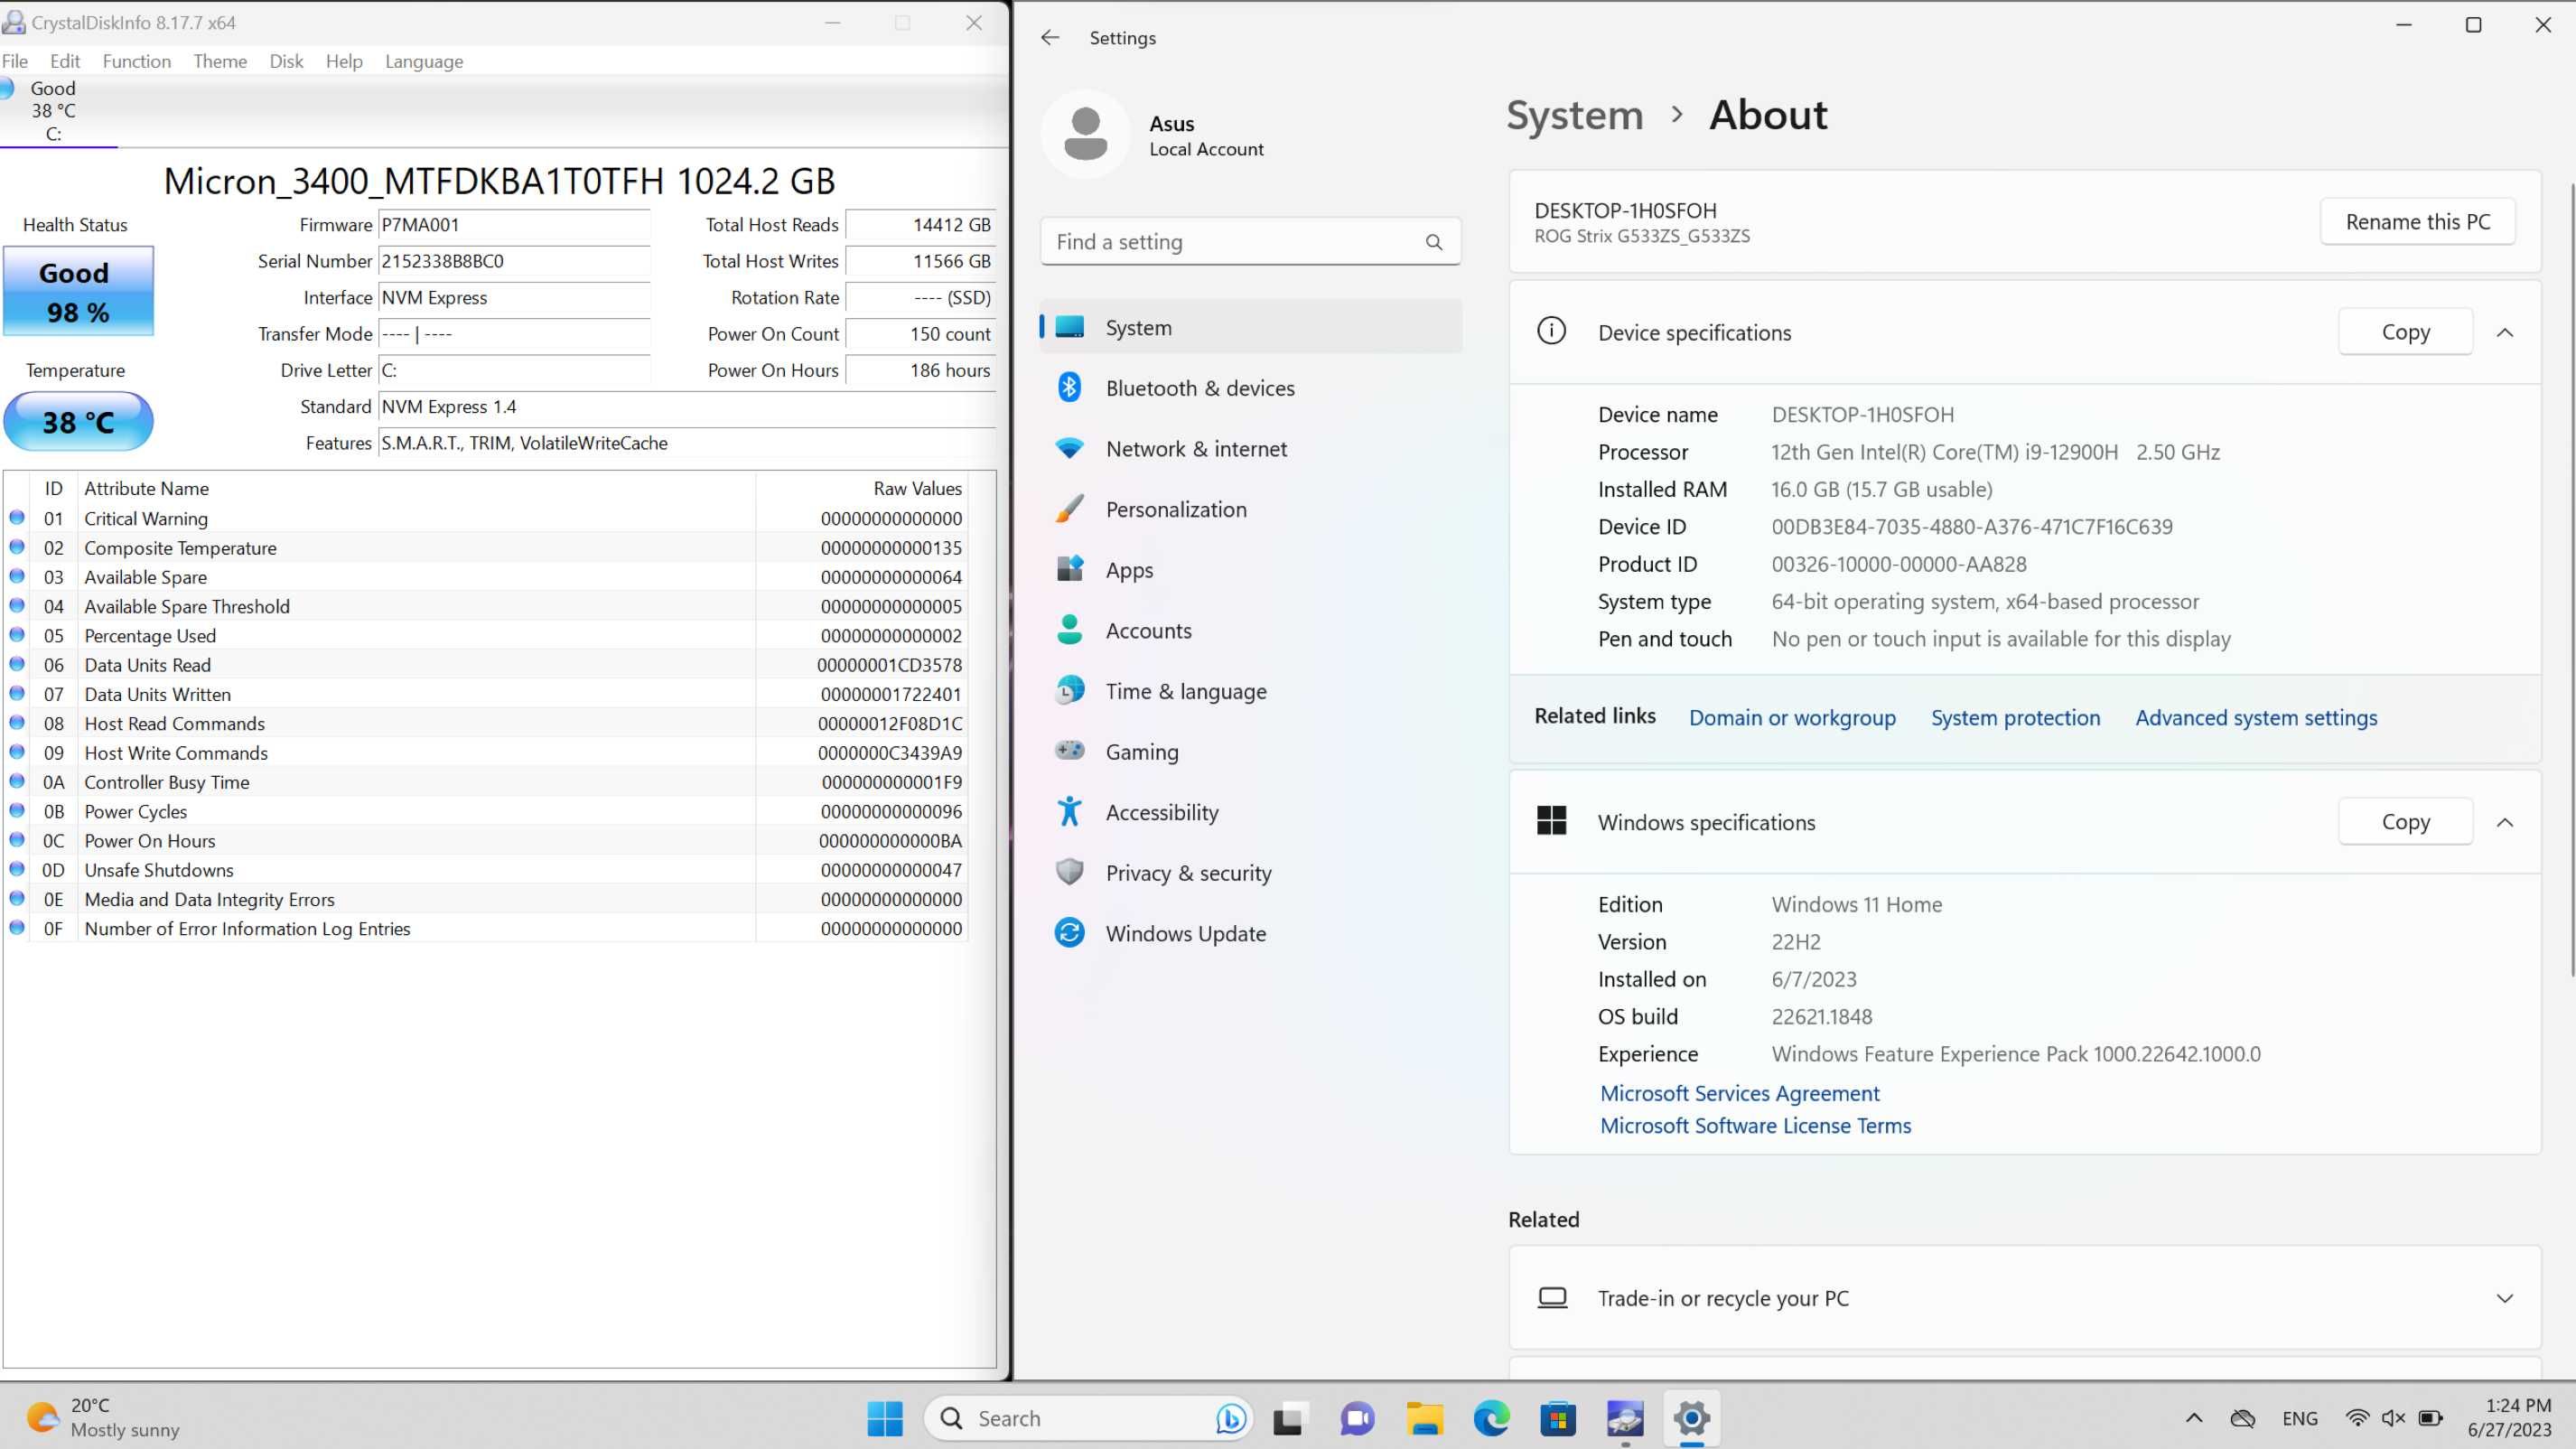The height and width of the screenshot is (1449, 2576).
Task: Collapse the Windows specifications section
Action: click(x=2504, y=822)
